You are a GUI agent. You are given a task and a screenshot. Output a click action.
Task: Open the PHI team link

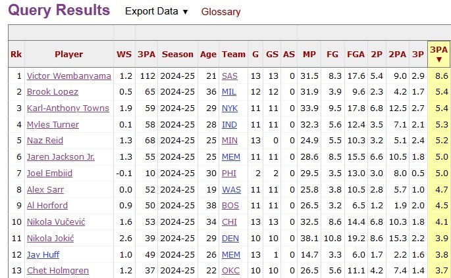coord(229,173)
